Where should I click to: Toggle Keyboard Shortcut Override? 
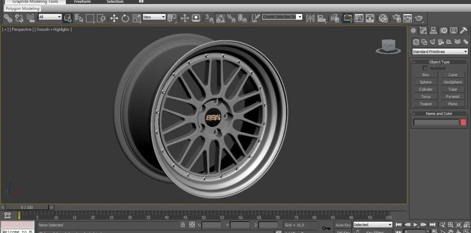pos(196,18)
